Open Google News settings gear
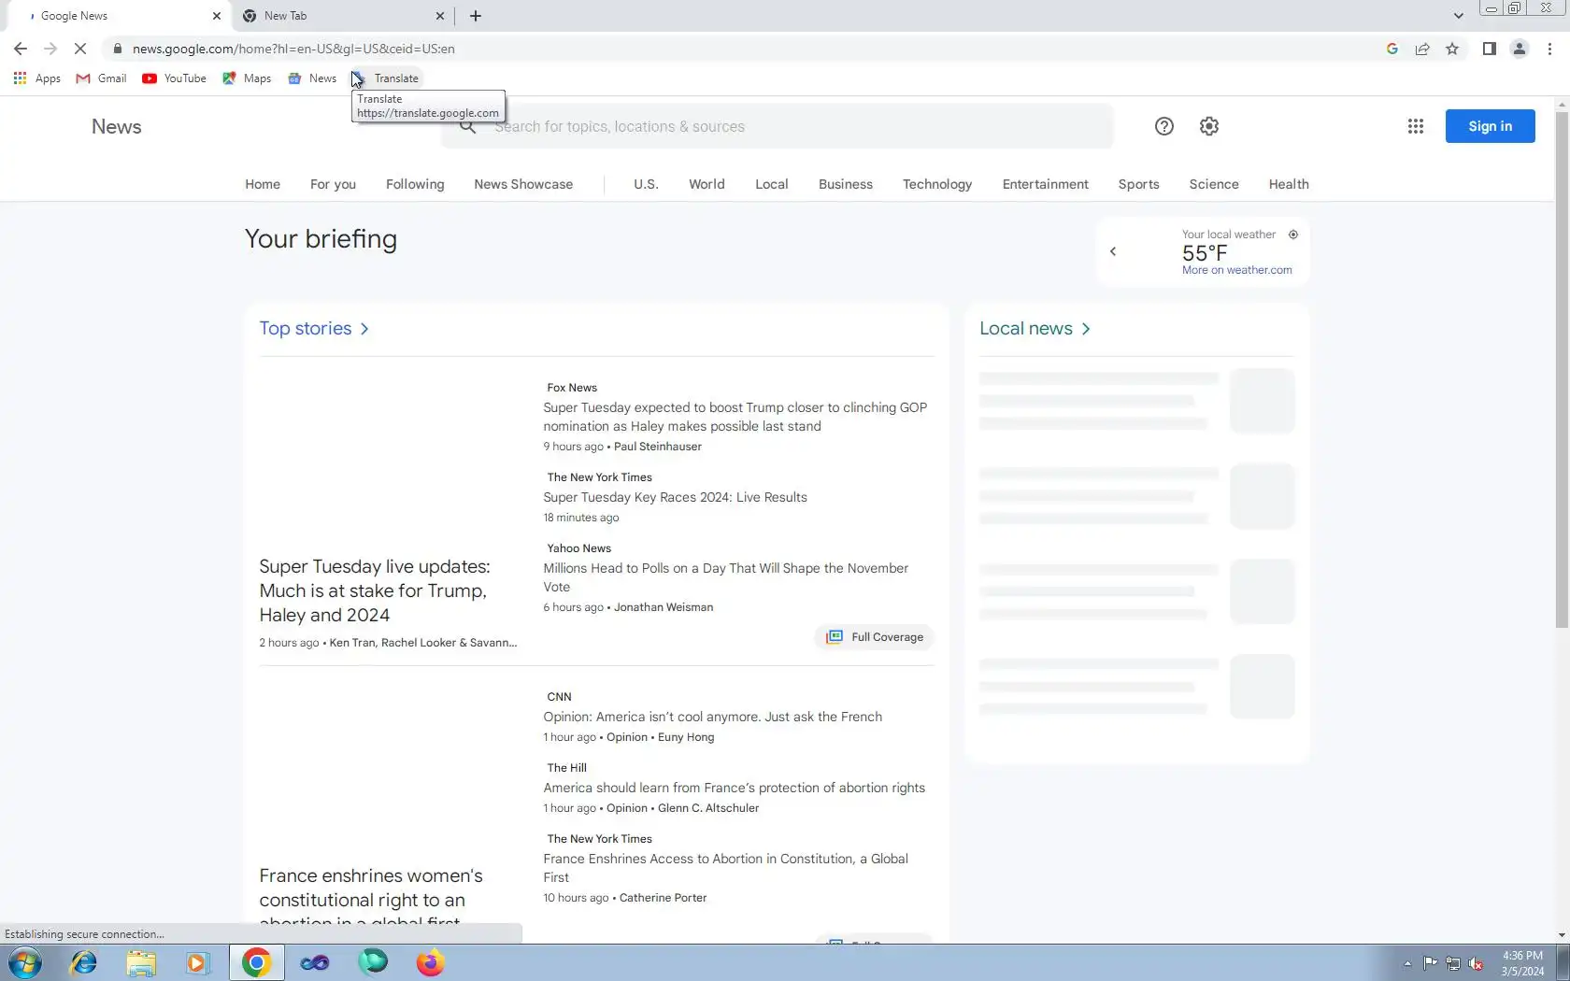This screenshot has width=1570, height=981. [1209, 126]
